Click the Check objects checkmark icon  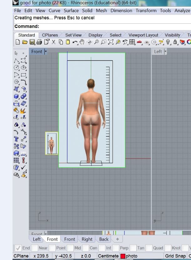(23, 167)
